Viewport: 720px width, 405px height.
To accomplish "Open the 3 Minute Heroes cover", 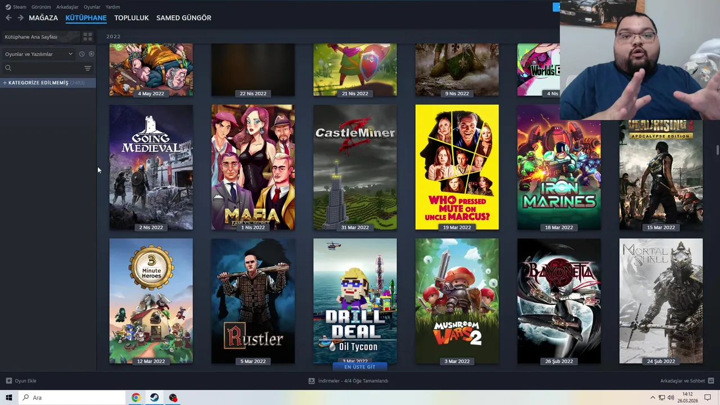I will point(151,301).
